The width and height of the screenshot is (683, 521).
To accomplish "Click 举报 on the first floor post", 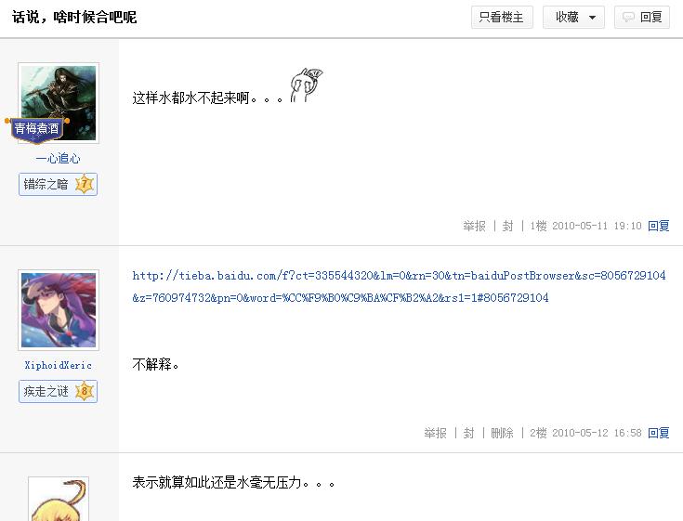I will pos(474,226).
